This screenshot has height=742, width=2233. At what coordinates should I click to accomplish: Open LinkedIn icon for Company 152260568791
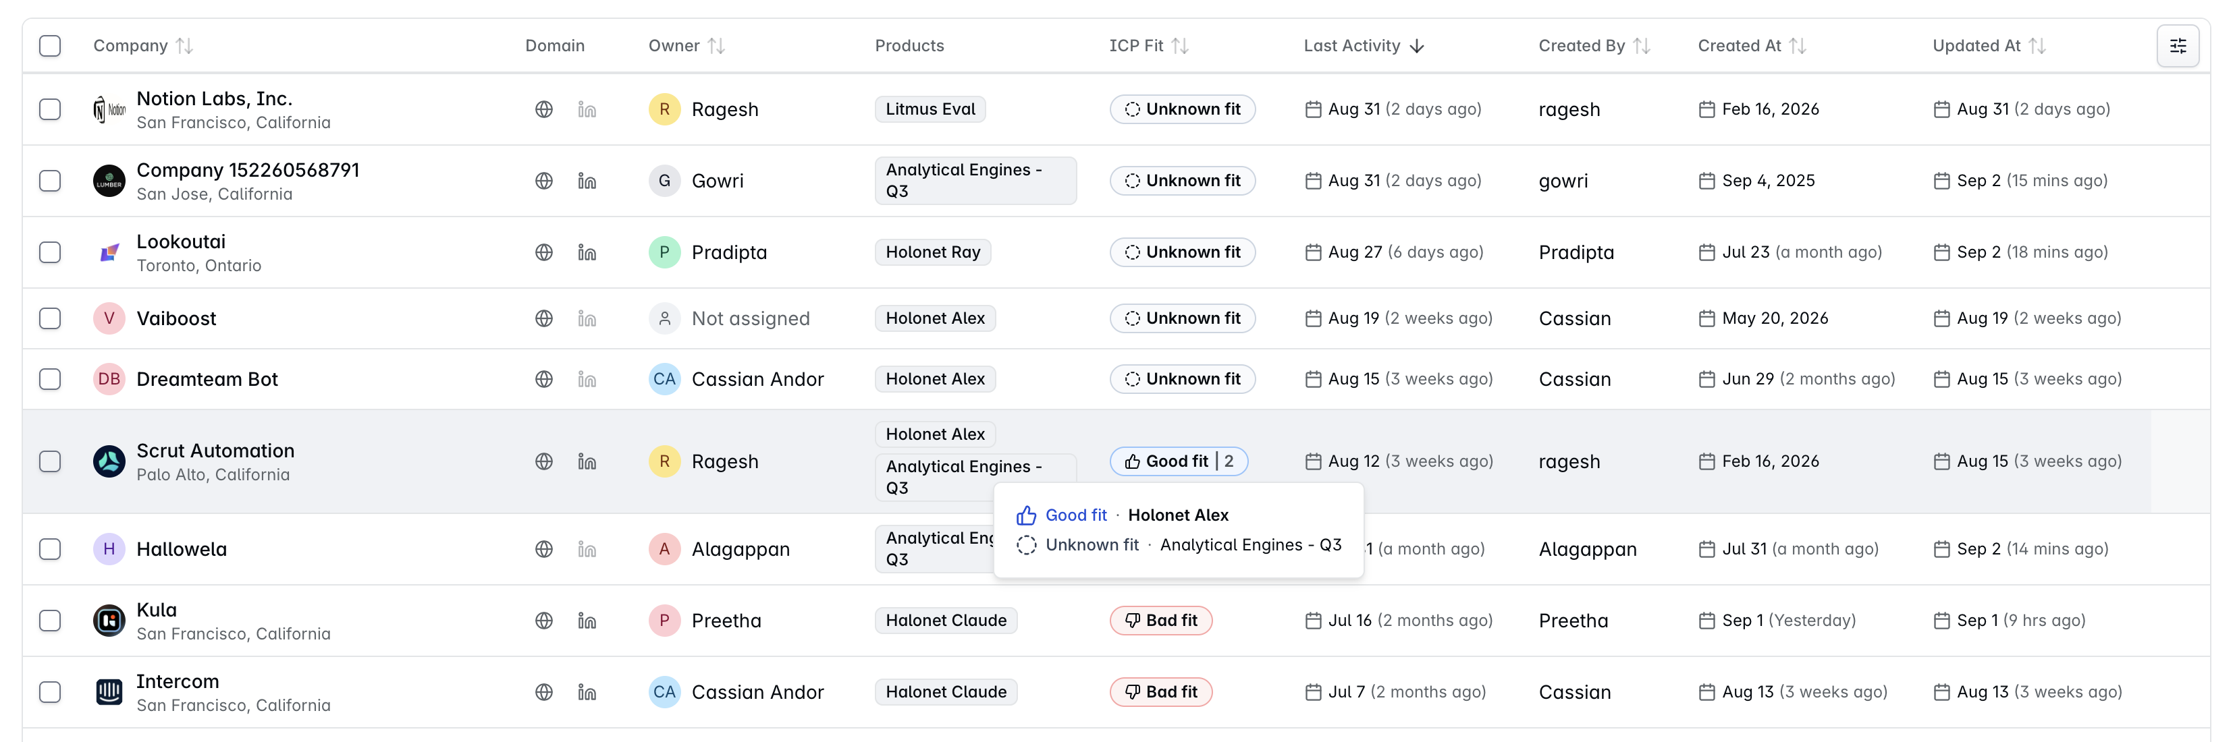pos(587,181)
